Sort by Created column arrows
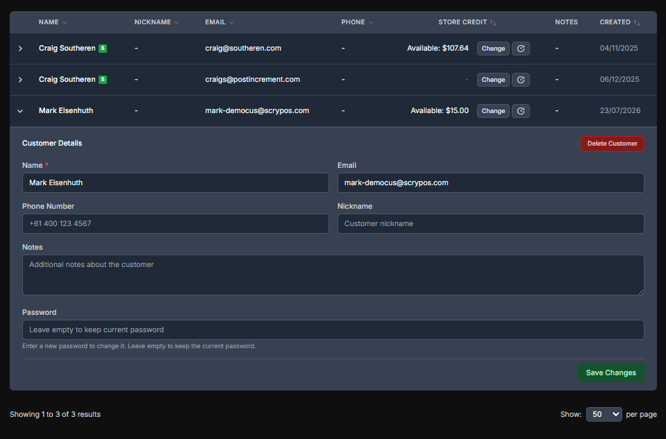The height and width of the screenshot is (439, 666). point(637,22)
